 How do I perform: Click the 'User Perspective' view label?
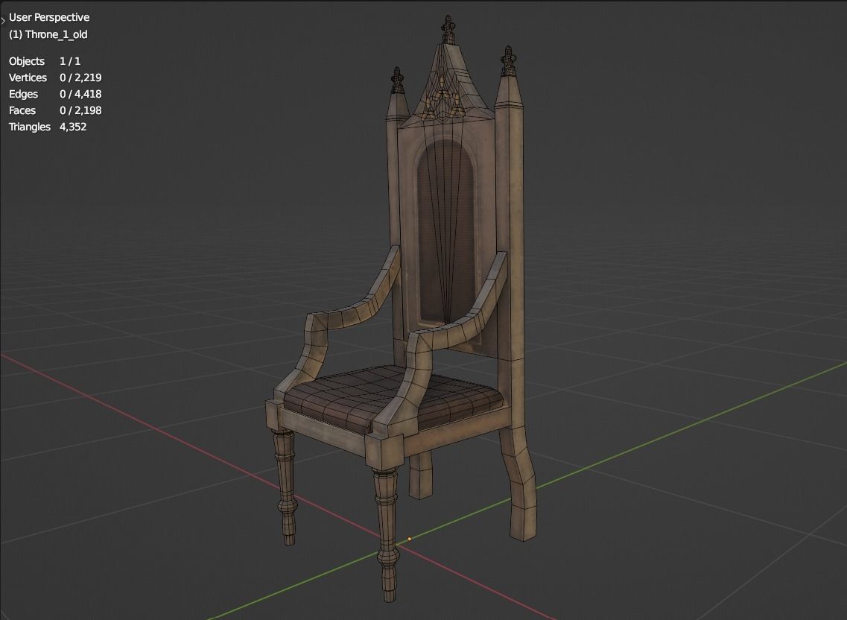pyautogui.click(x=49, y=17)
